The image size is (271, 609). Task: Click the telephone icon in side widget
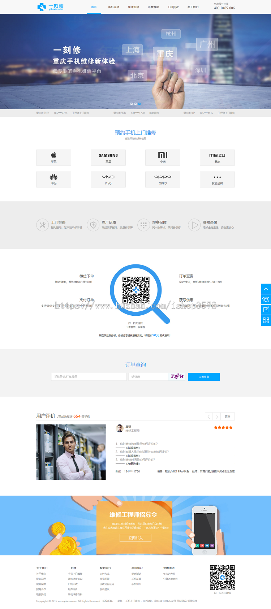click(266, 299)
